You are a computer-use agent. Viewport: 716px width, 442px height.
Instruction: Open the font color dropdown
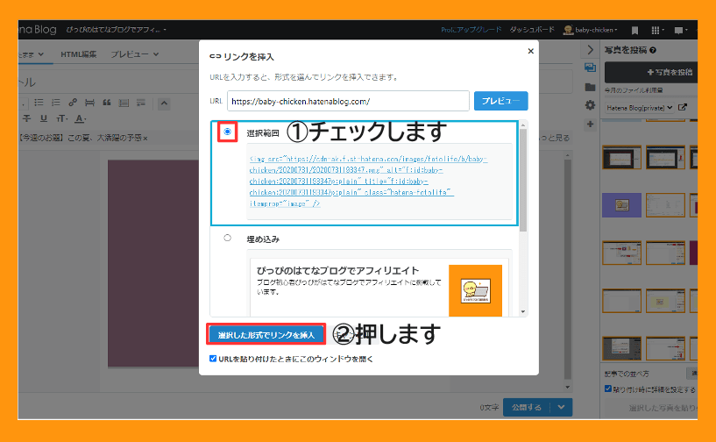(x=81, y=118)
